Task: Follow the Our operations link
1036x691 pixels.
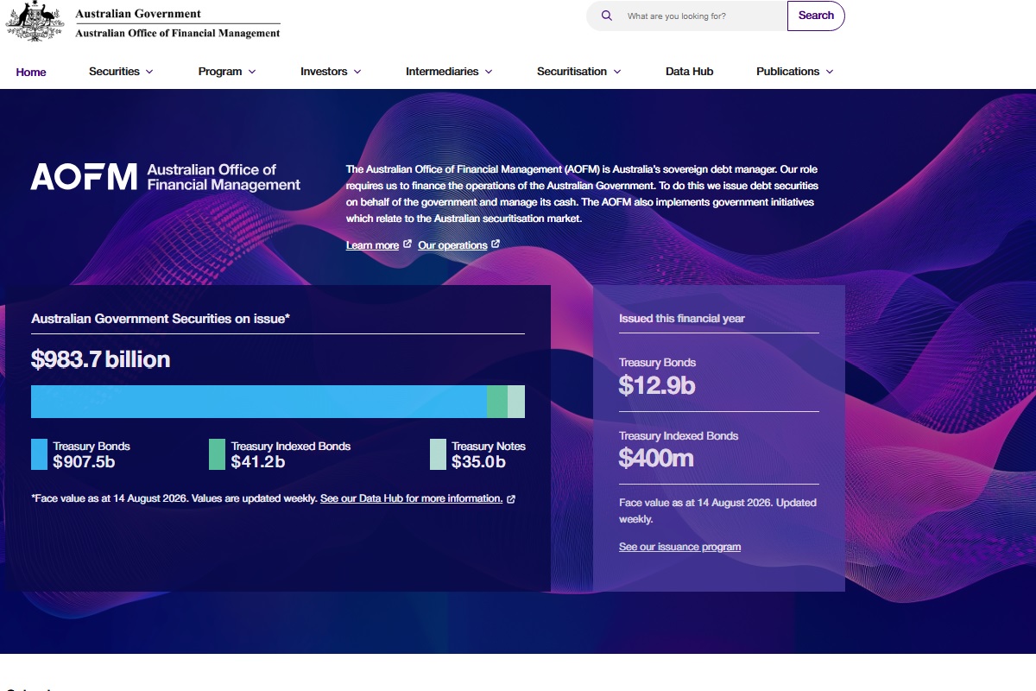Action: tap(452, 245)
